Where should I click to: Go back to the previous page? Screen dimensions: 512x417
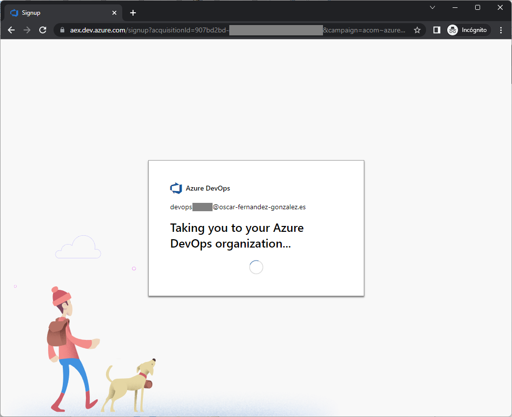pos(11,30)
